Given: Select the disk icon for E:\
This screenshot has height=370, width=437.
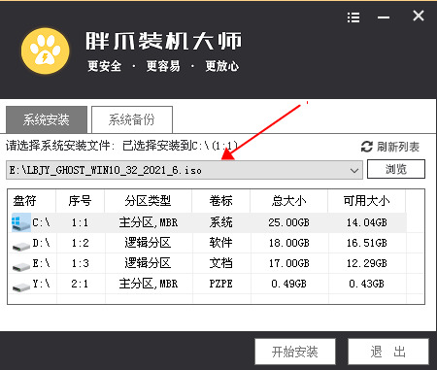Looking at the screenshot, I should (x=21, y=266).
